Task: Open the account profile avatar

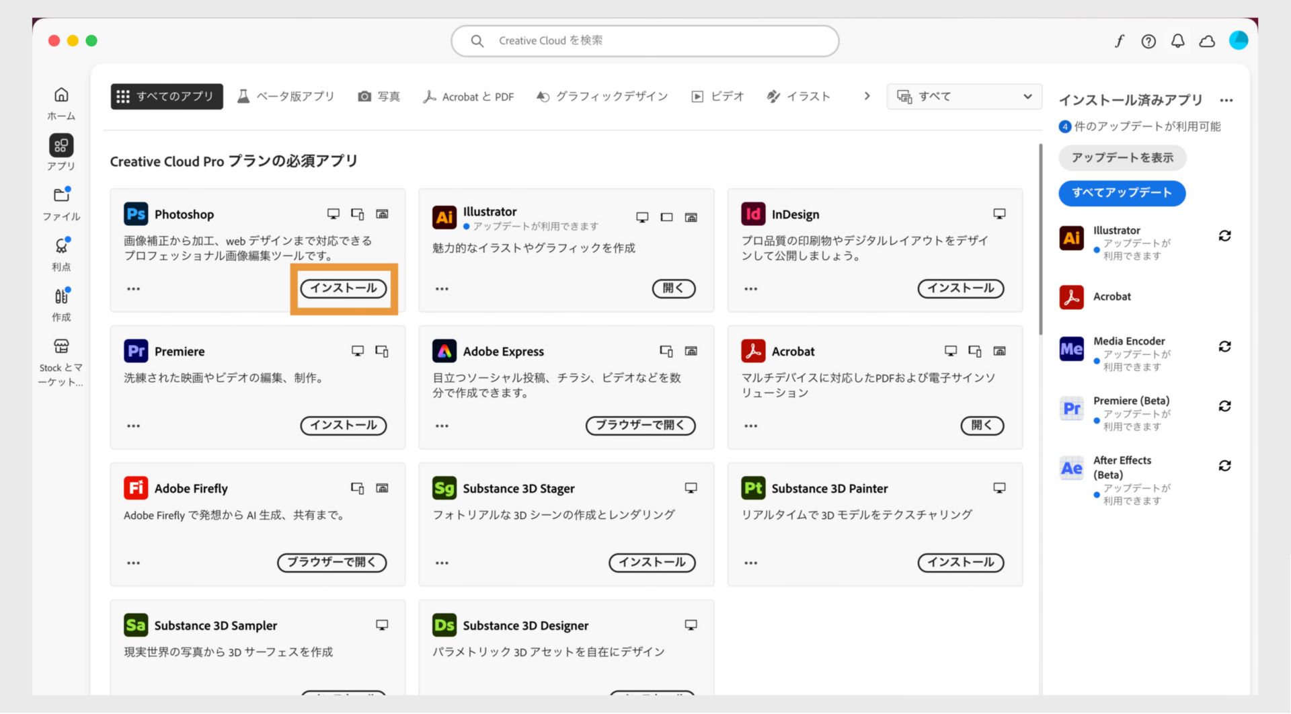Action: pos(1239,40)
